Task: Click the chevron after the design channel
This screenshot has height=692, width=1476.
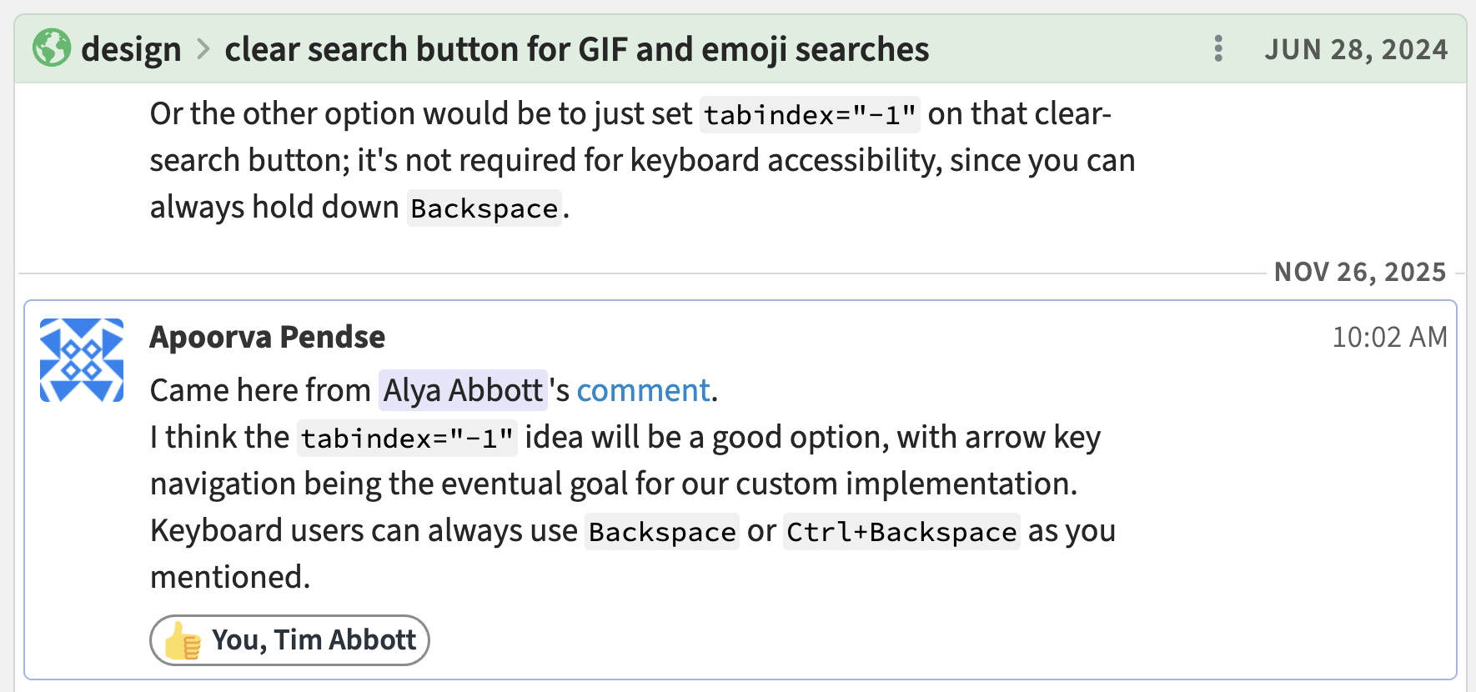Action: tap(203, 49)
